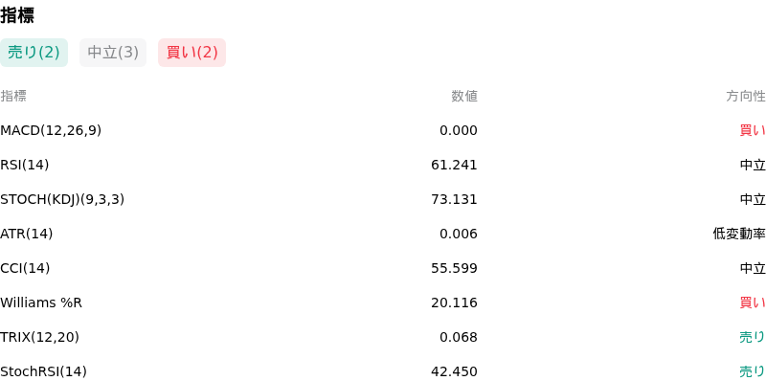
Task: Click the 指標 column header
Action: click(x=13, y=97)
